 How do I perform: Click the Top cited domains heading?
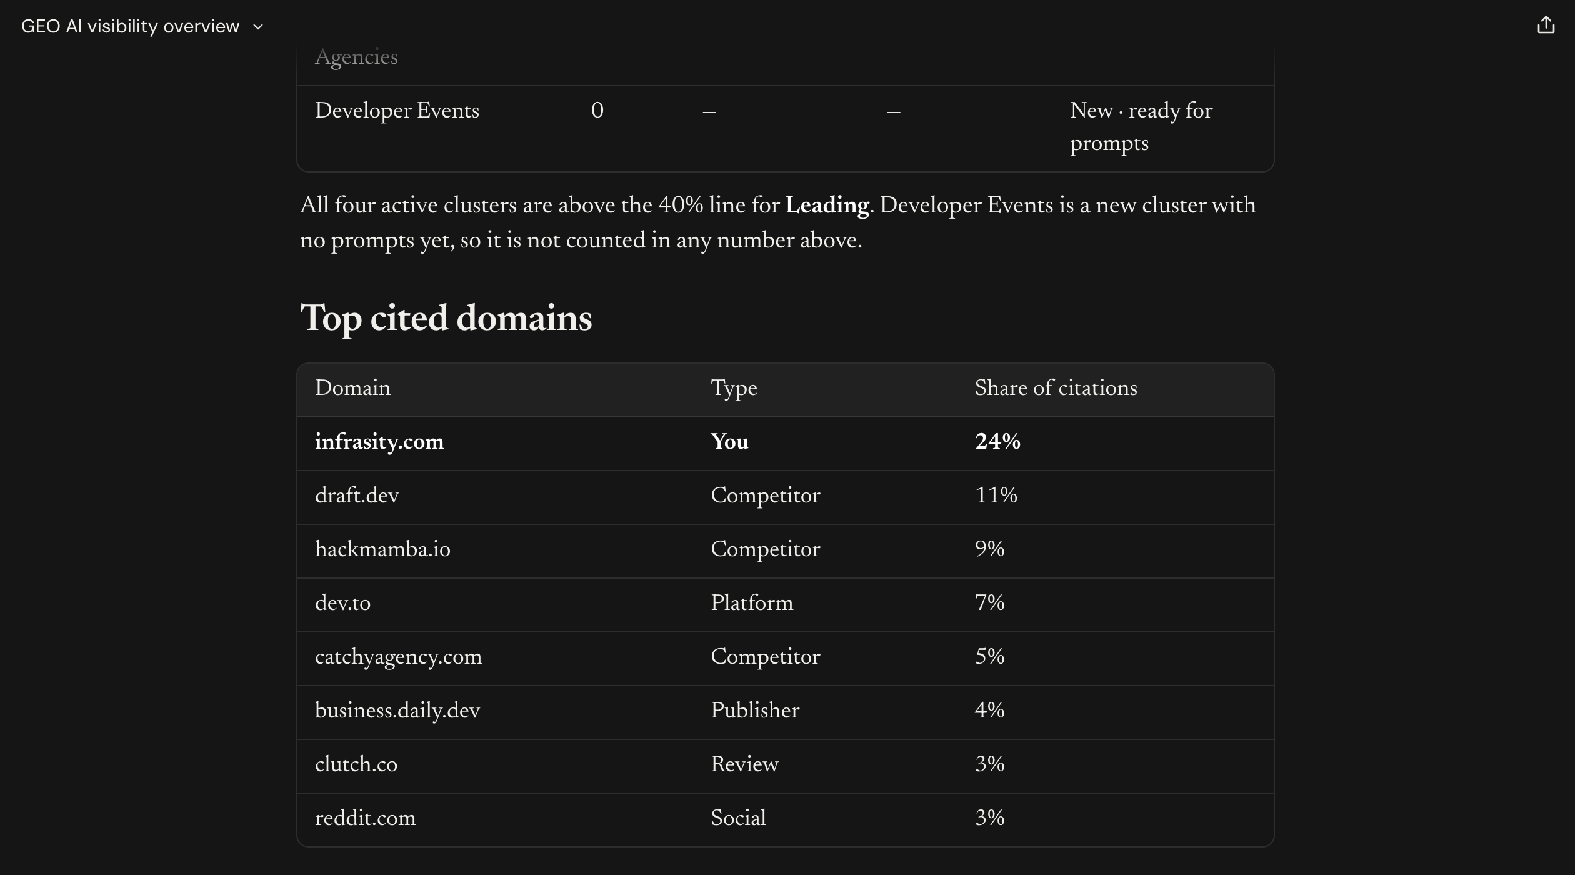[x=446, y=318]
